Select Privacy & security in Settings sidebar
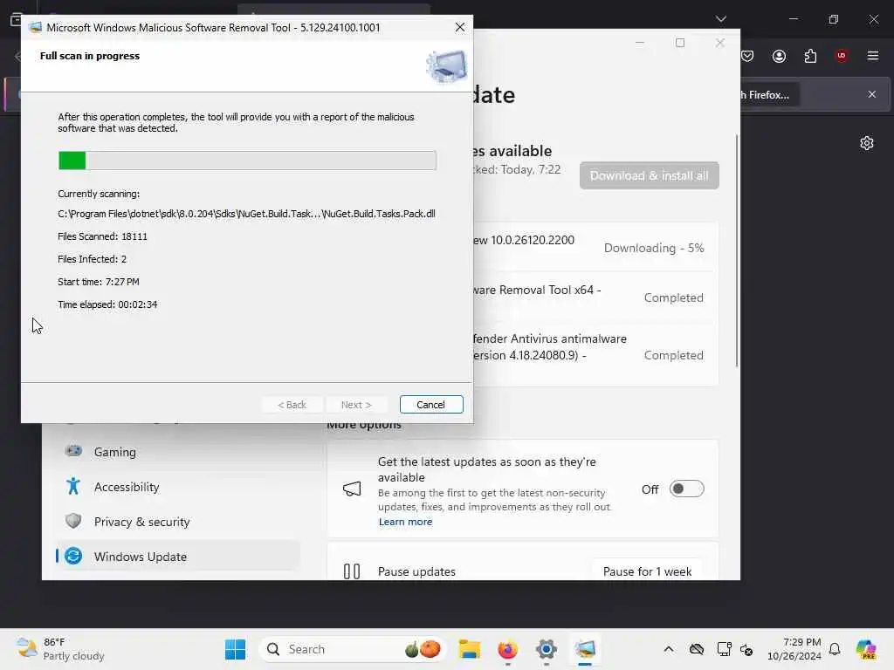894x670 pixels. (x=178, y=522)
